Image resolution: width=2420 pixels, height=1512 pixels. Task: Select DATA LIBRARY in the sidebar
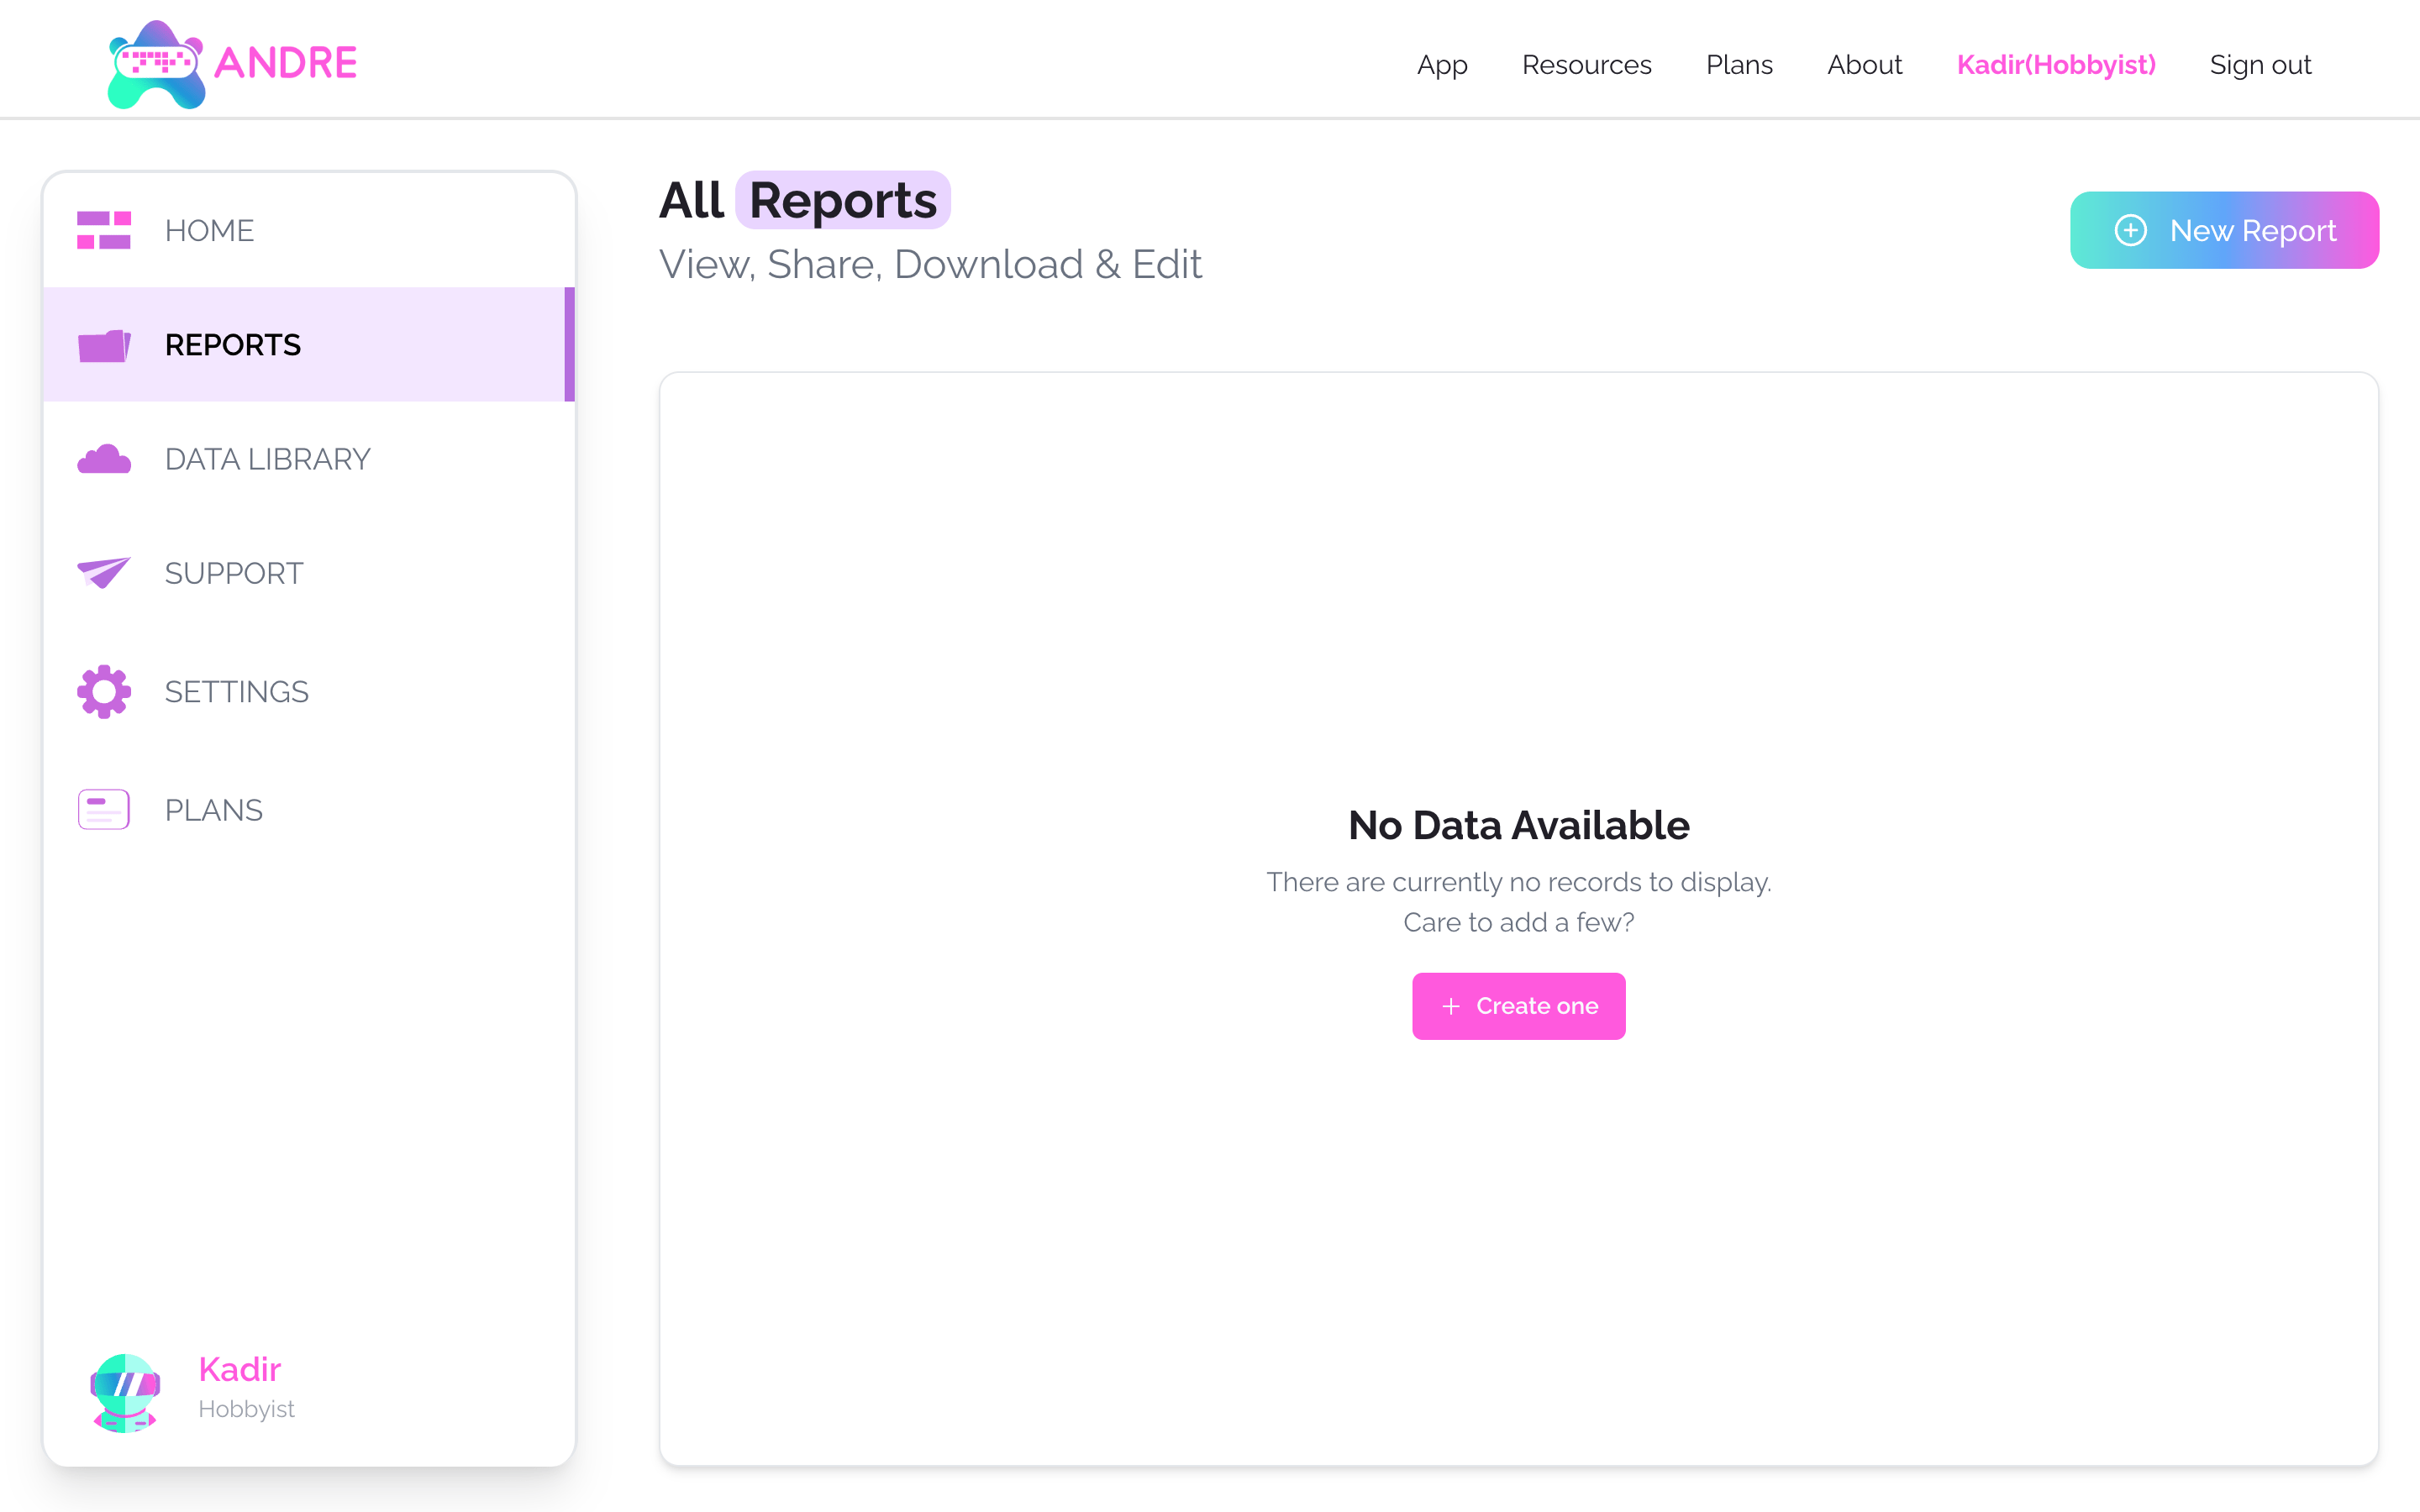pyautogui.click(x=267, y=459)
